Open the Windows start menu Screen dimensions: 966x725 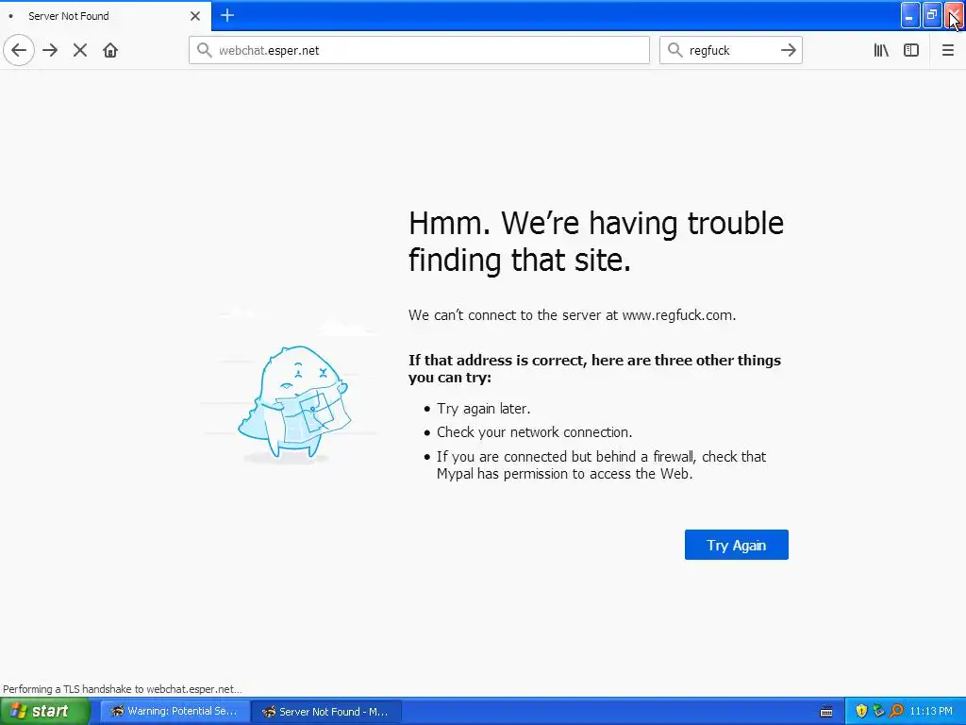tap(45, 711)
